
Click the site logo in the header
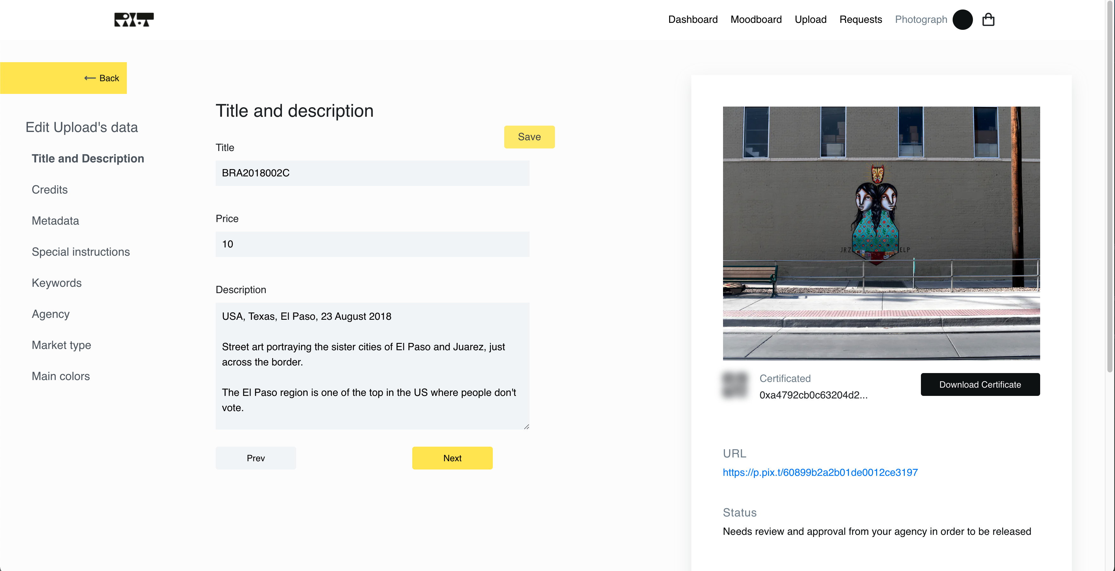coord(134,19)
